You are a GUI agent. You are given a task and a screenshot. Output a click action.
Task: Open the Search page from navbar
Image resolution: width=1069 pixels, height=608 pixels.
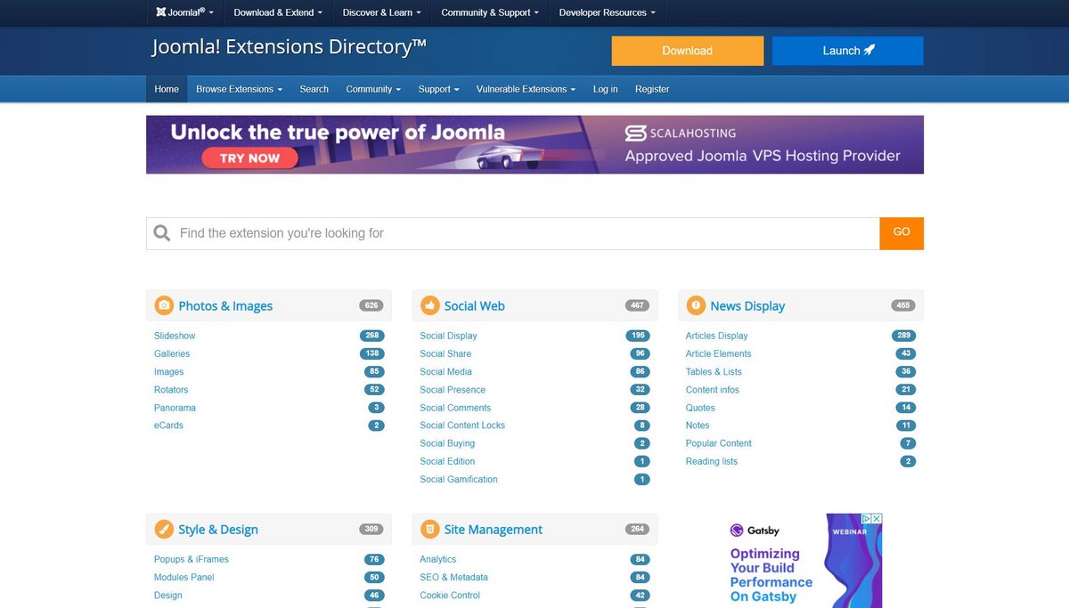(x=314, y=89)
